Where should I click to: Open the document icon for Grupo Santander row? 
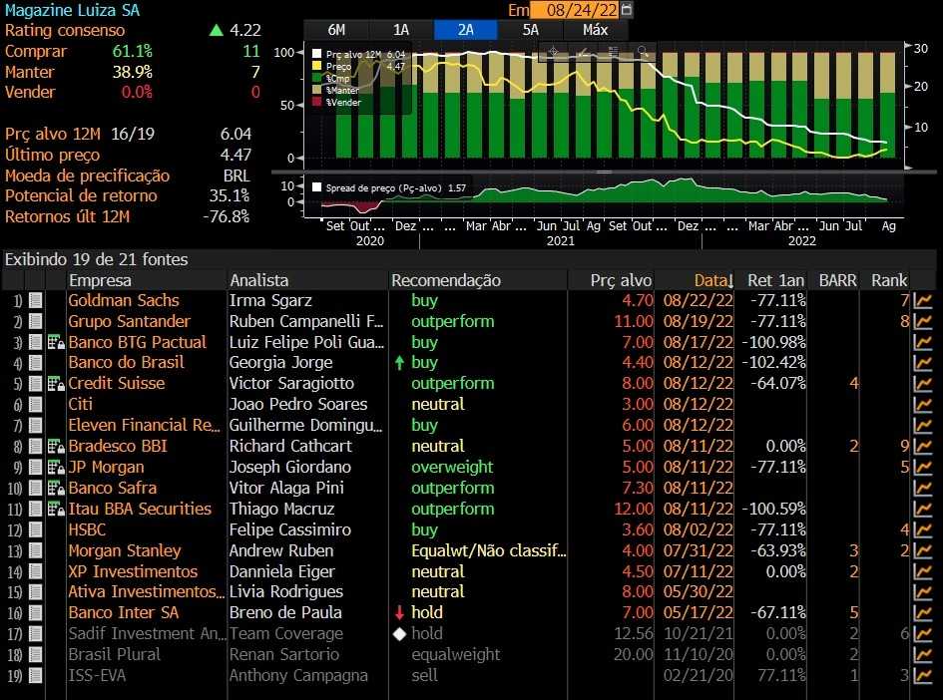36,321
